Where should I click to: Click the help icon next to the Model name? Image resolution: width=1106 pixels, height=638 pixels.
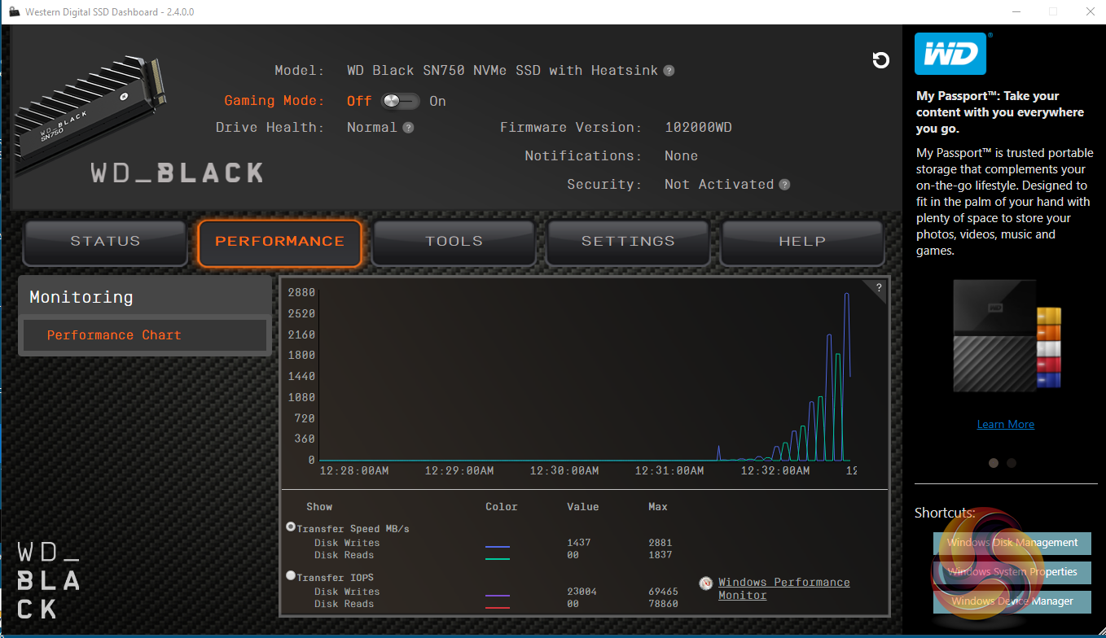669,71
